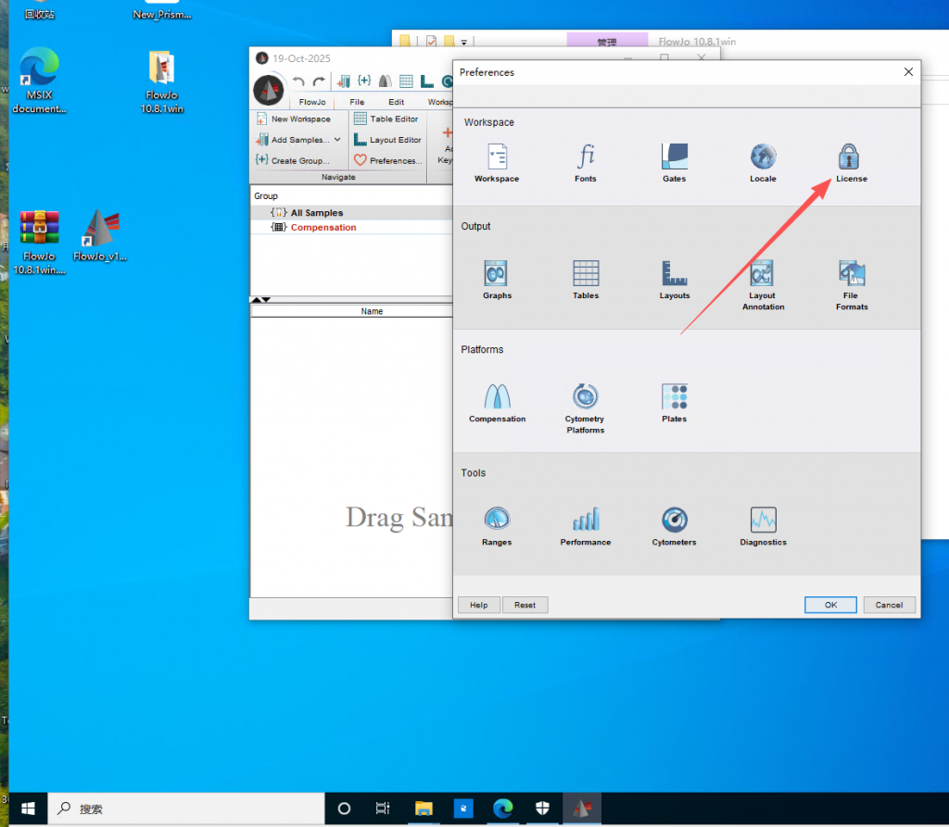Expand the Add Samples dropdown arrow

(337, 140)
